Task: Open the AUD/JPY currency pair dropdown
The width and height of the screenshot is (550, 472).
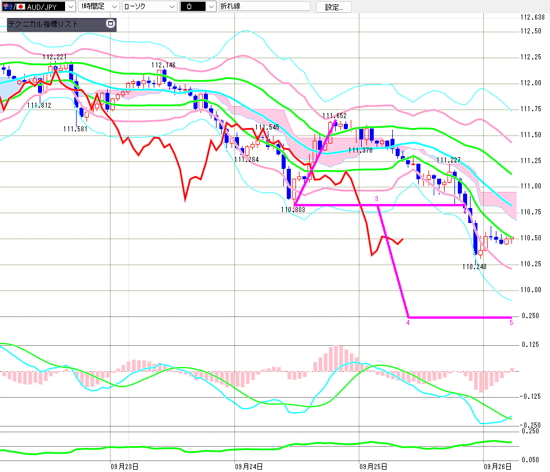Action: point(39,6)
